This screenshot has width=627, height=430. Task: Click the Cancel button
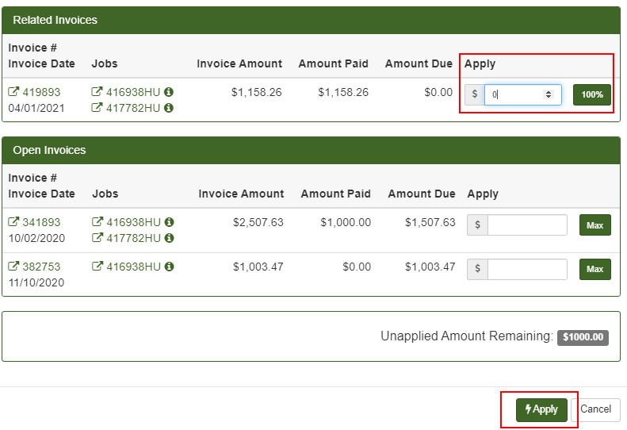[595, 409]
